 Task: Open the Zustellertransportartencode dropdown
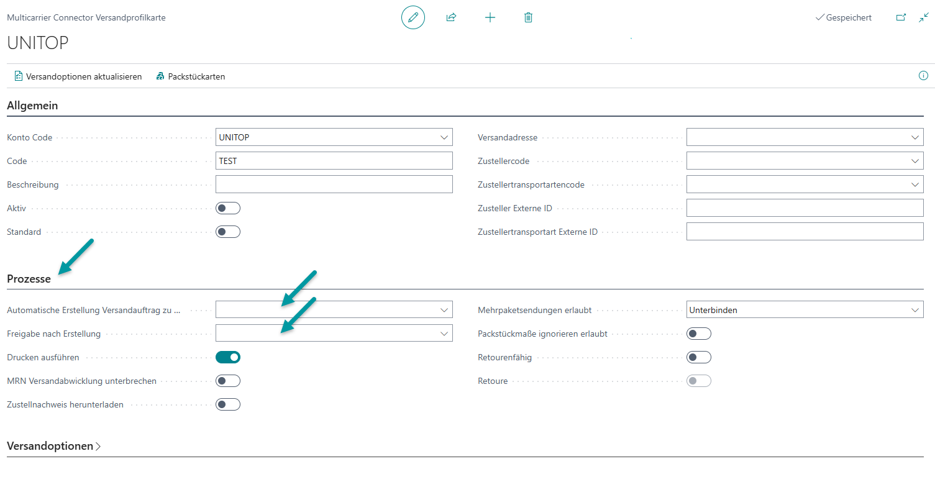click(x=915, y=184)
